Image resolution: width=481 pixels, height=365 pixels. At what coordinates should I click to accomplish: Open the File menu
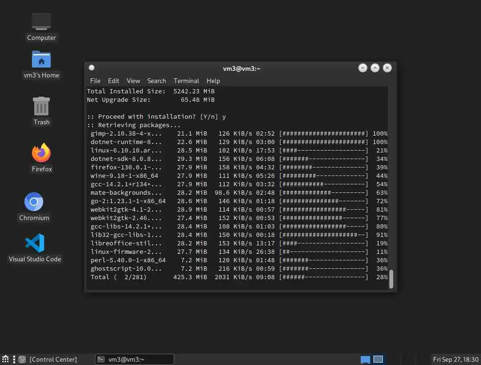coord(95,81)
